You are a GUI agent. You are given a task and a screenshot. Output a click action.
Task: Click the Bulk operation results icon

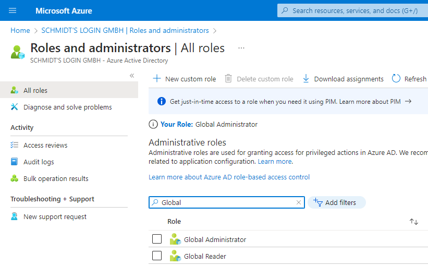[x=14, y=178]
